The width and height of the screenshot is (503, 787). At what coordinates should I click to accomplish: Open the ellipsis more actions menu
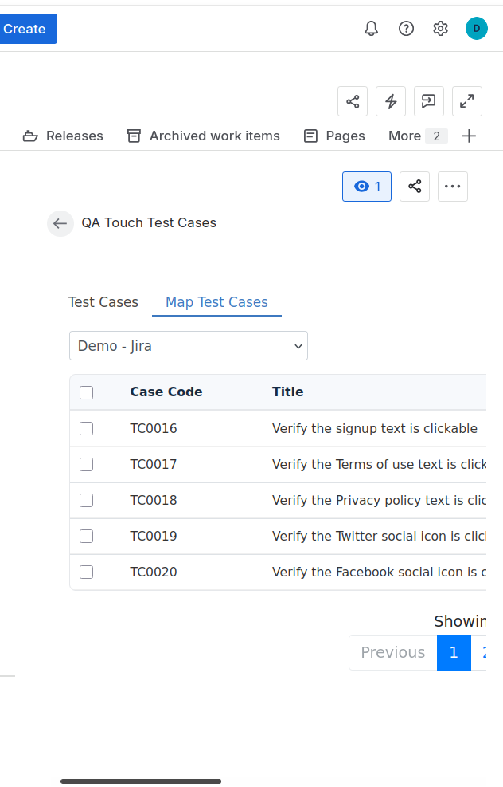[452, 186]
